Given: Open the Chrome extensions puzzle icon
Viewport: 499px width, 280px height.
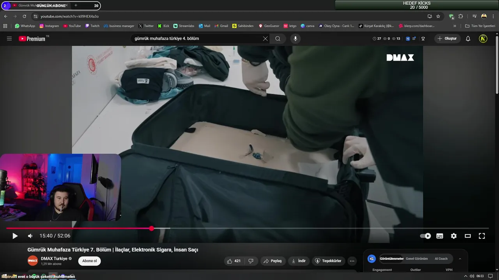Looking at the screenshot, I should [460, 16].
